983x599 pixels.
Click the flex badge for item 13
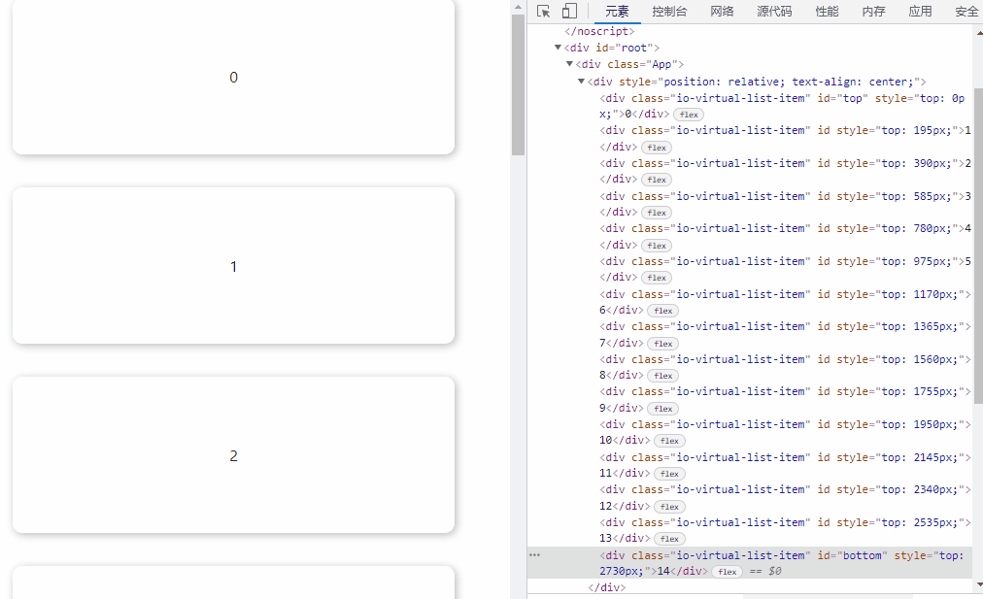(x=669, y=539)
